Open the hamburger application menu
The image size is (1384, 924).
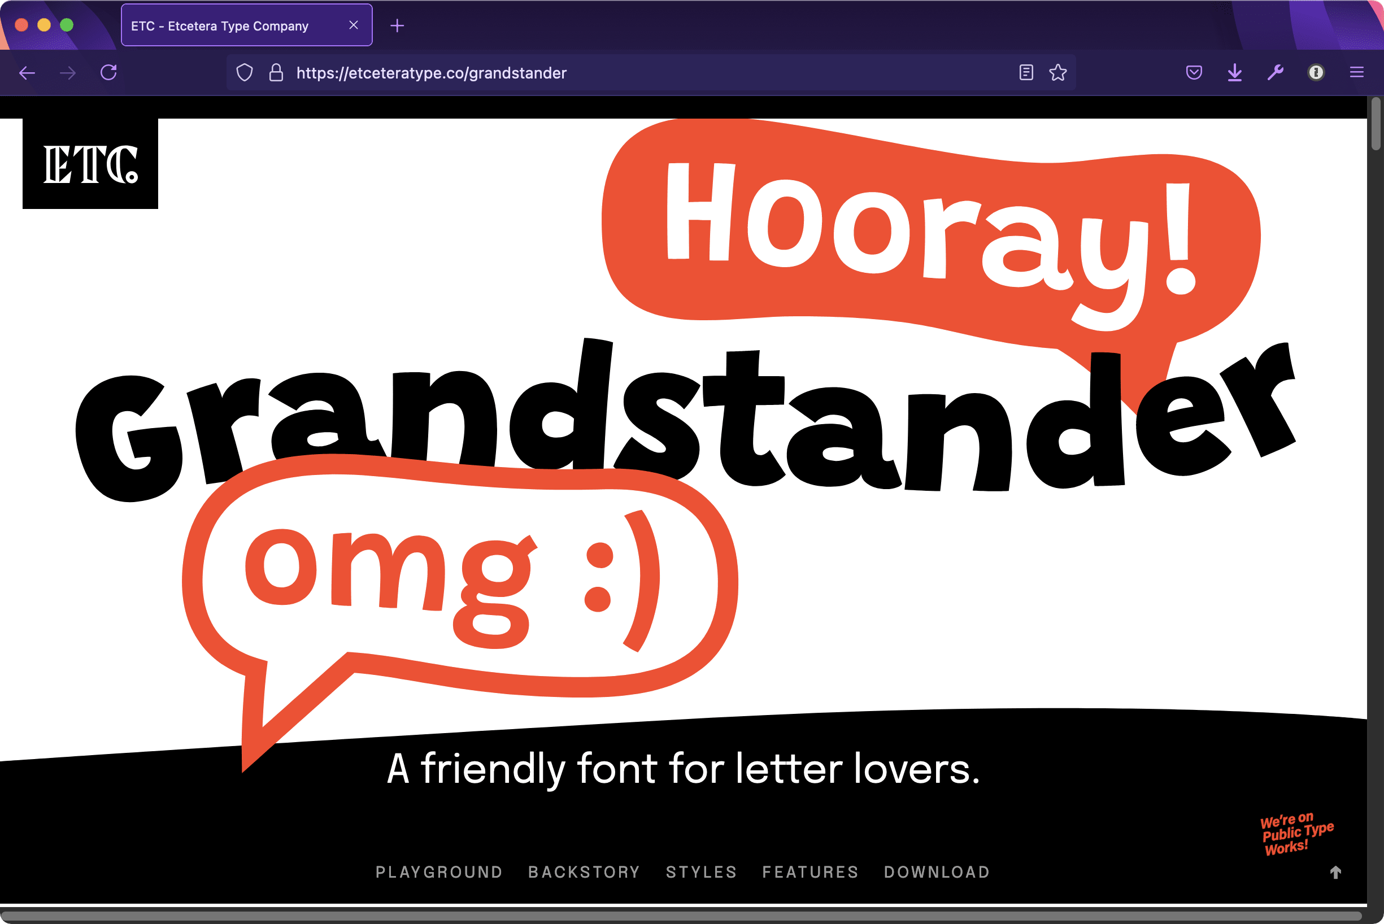pos(1356,73)
